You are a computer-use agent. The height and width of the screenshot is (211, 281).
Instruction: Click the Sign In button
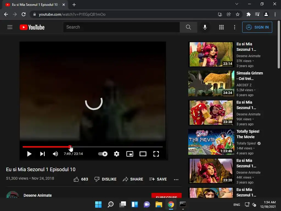click(x=257, y=27)
